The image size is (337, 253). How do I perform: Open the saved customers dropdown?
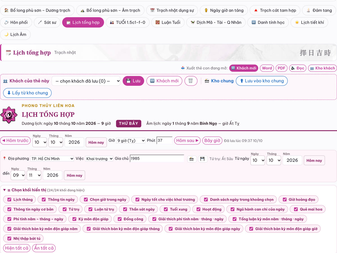tap(86, 81)
